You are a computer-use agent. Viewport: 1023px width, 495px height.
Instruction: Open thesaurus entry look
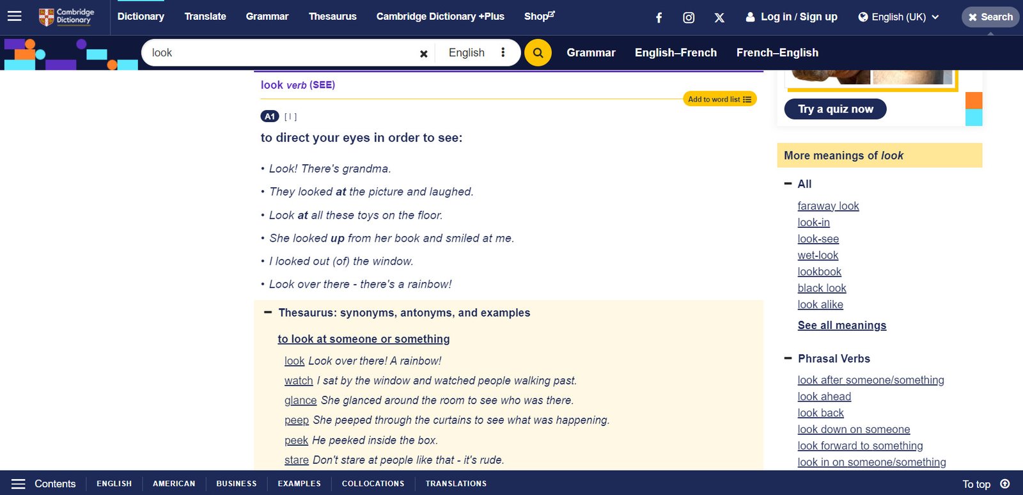click(294, 361)
